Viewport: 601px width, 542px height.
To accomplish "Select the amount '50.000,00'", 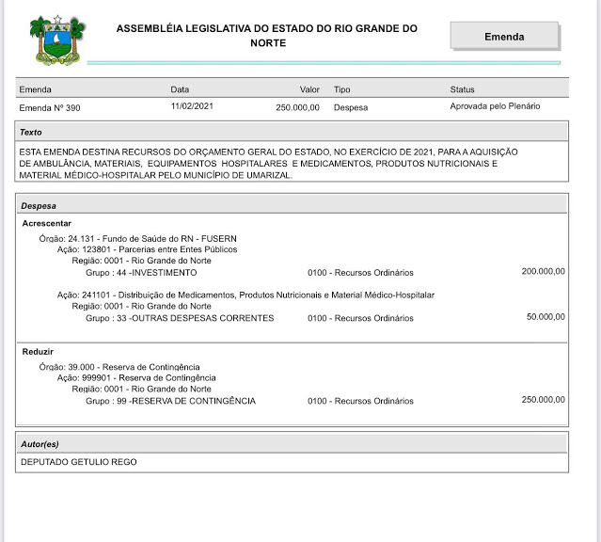I will pyautogui.click(x=546, y=317).
